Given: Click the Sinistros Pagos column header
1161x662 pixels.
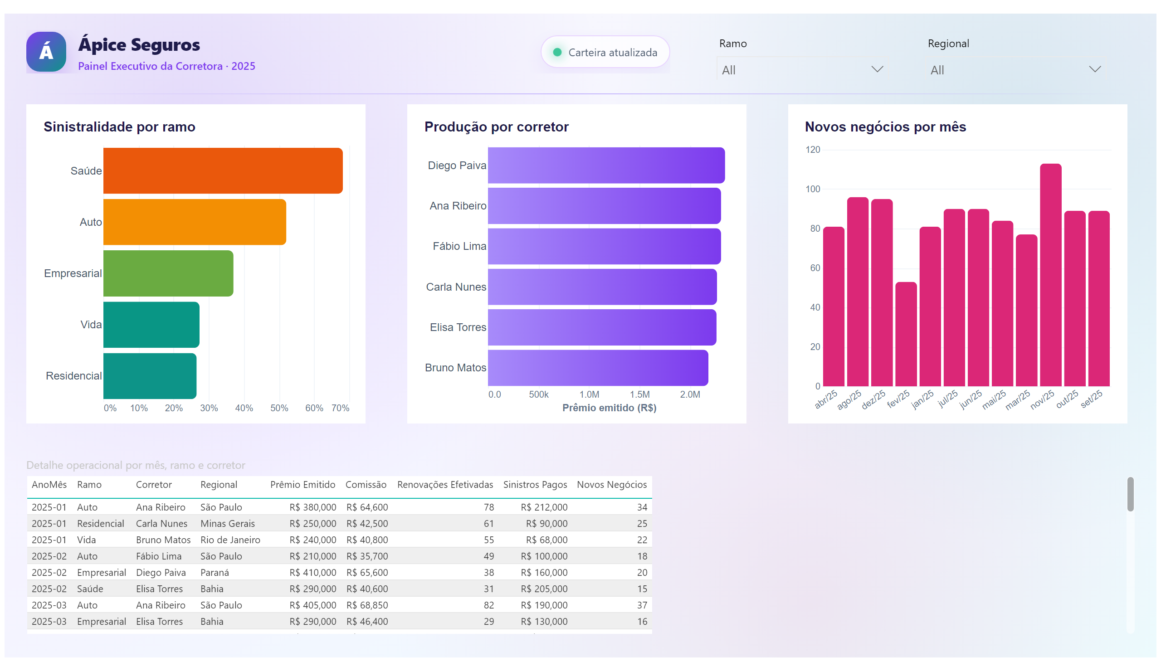Looking at the screenshot, I should (534, 485).
